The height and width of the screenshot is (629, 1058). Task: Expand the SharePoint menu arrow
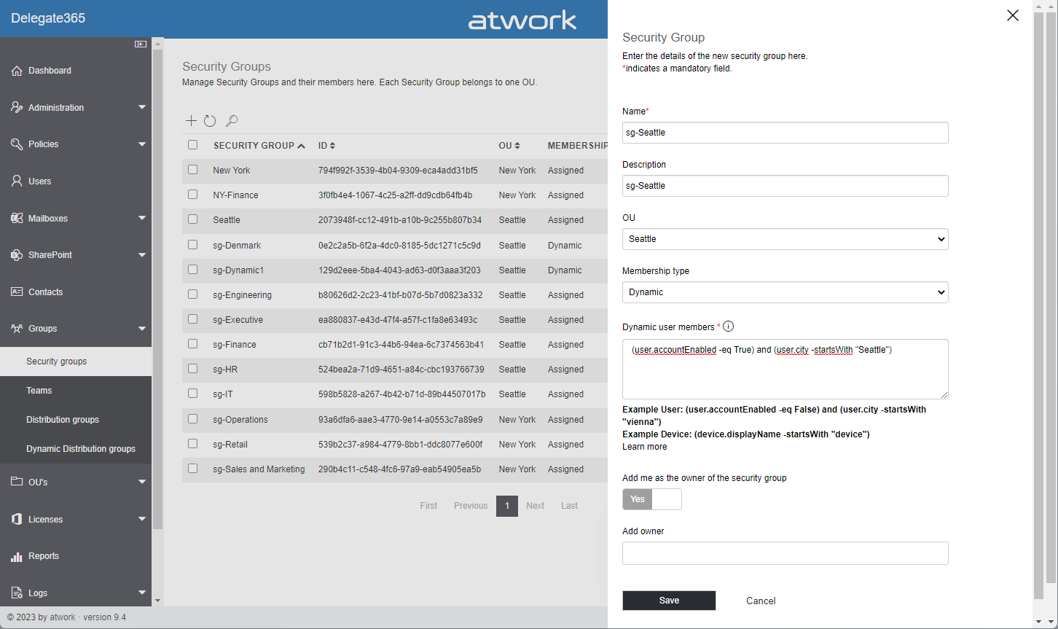tap(142, 255)
